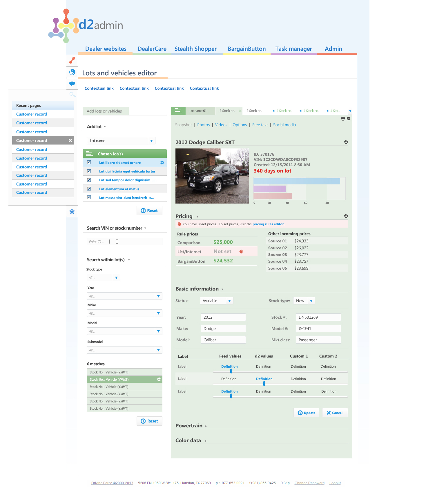Uncheck Lot dui lacinia eget vehicula tortor checkbox

(89, 171)
